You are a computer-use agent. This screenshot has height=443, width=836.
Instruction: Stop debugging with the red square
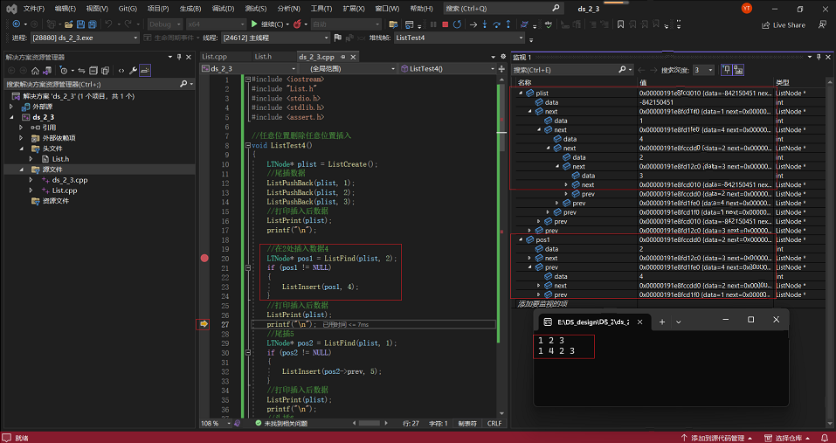(x=445, y=24)
